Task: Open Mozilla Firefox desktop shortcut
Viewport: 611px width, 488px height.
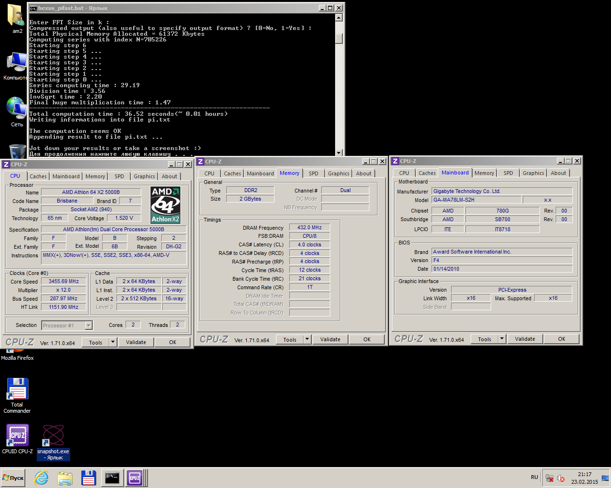Action: 17,355
